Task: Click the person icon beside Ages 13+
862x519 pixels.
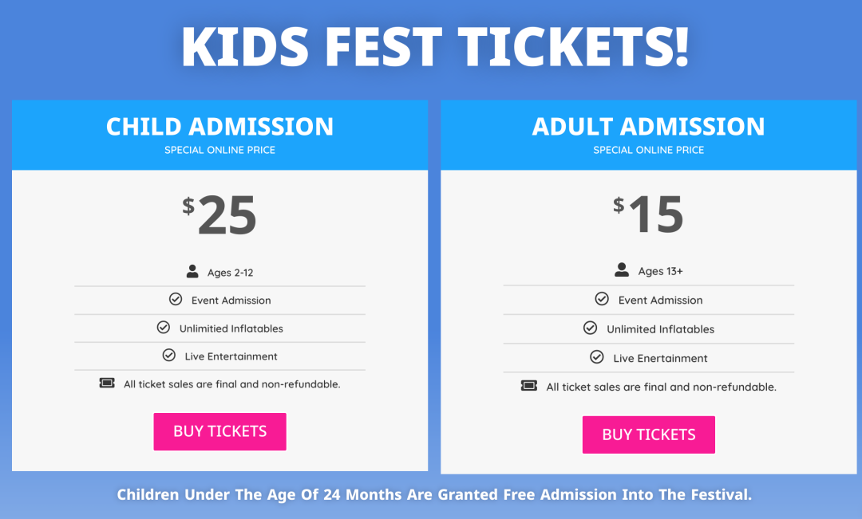Action: click(x=622, y=269)
